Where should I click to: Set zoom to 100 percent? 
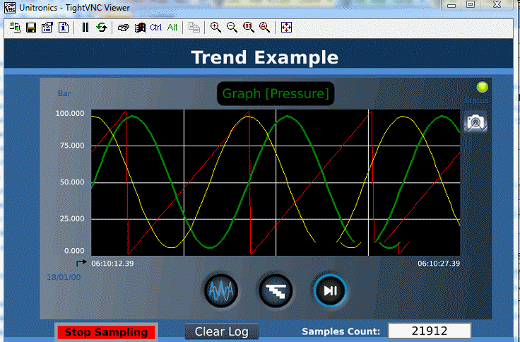pos(248,28)
